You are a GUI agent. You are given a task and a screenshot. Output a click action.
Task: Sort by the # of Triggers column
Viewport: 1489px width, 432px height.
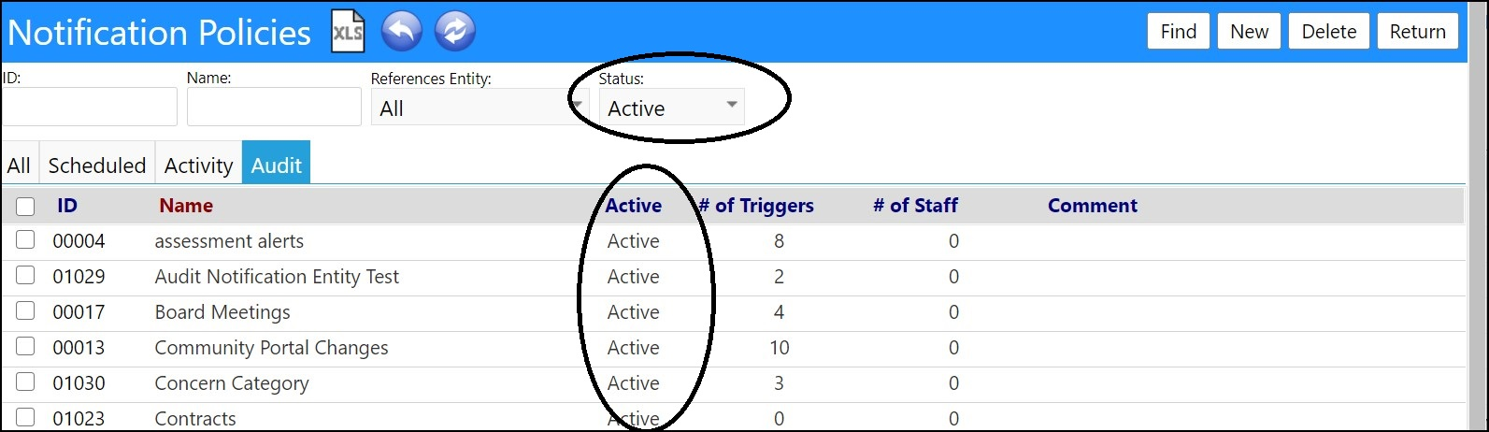coord(756,206)
